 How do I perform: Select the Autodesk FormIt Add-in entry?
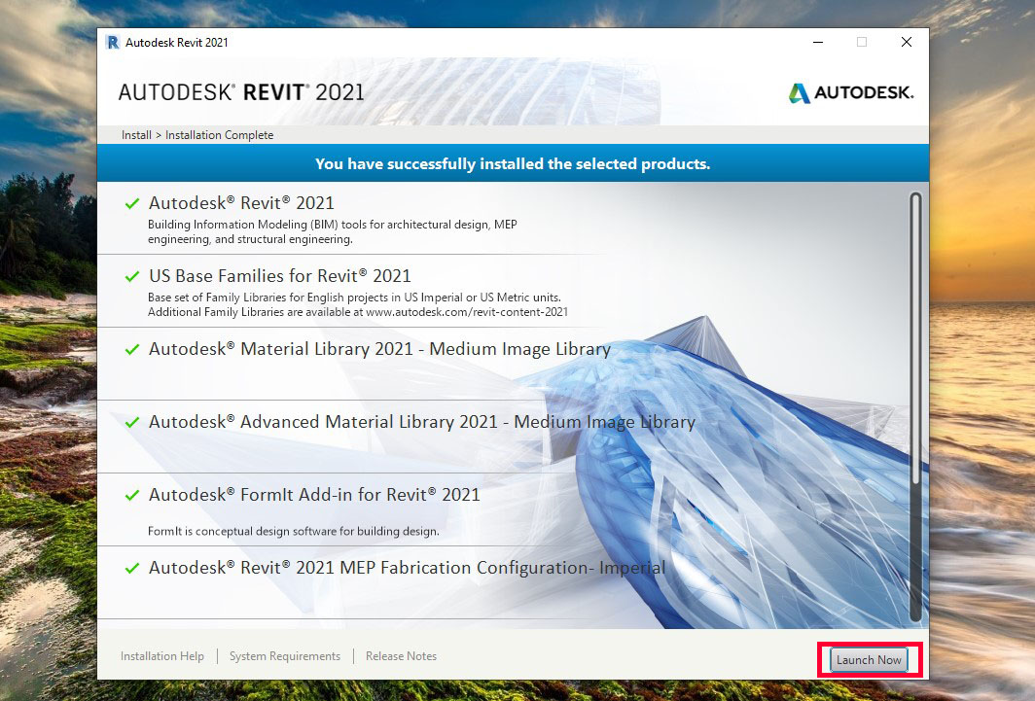point(313,494)
